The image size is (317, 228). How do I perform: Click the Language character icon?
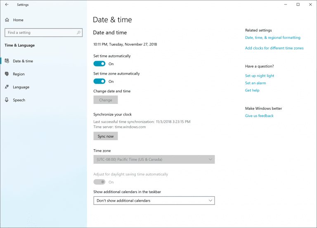coord(7,87)
